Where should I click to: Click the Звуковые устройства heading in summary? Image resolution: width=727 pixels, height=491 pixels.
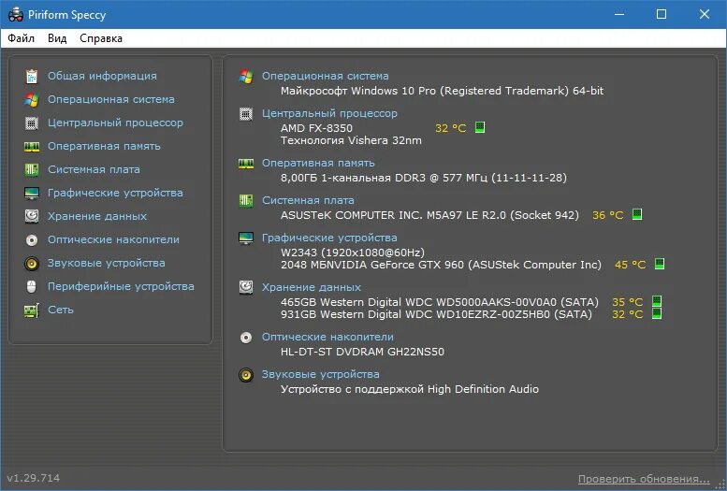(x=320, y=374)
